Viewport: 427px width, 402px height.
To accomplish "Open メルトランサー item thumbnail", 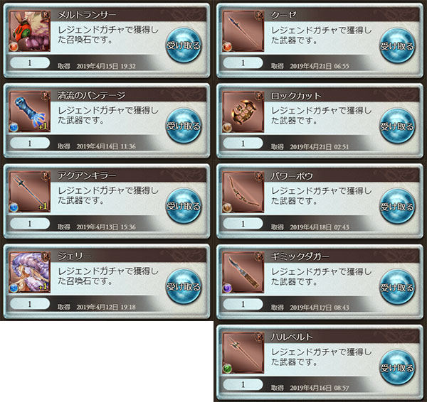I will (30, 31).
